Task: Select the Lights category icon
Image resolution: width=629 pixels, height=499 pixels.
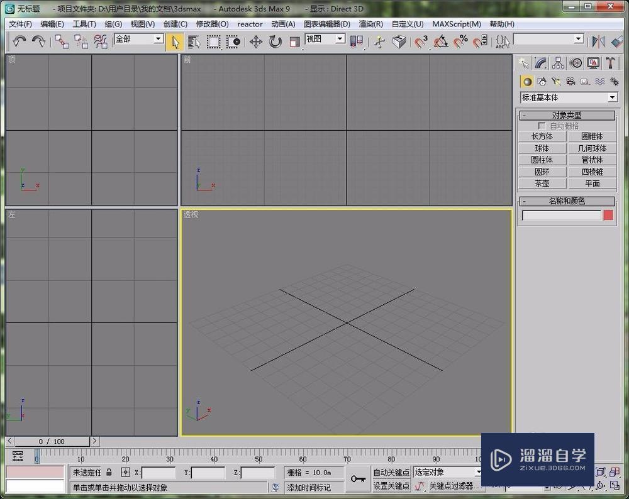Action: pos(556,82)
